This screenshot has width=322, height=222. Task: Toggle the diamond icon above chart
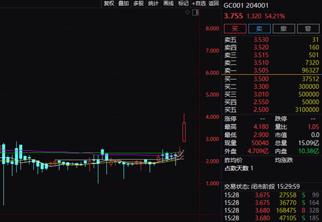coord(187,12)
